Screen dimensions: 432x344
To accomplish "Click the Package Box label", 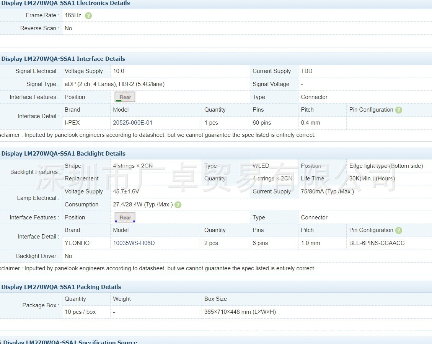I will [41, 305].
